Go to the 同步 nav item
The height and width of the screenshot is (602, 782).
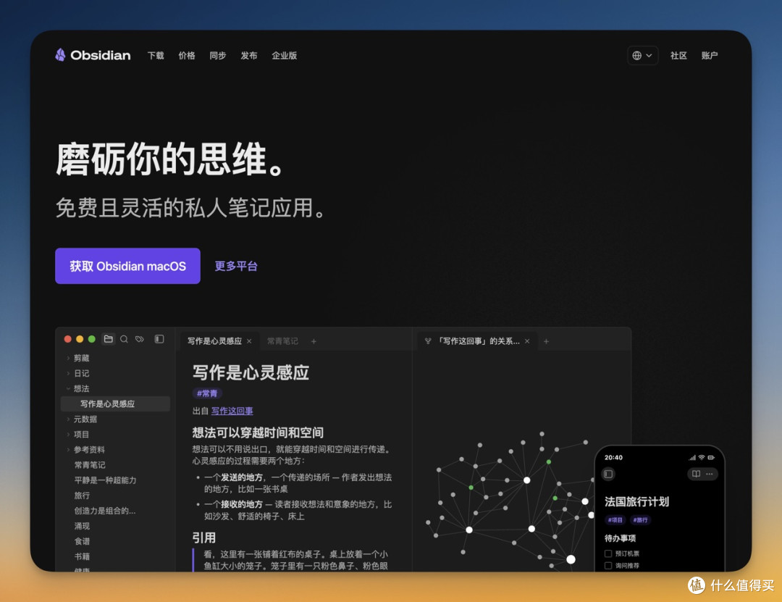tap(217, 55)
